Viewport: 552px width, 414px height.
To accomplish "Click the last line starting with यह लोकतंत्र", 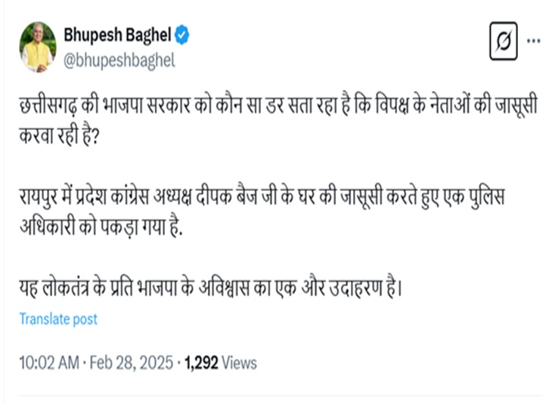I will [x=208, y=287].
